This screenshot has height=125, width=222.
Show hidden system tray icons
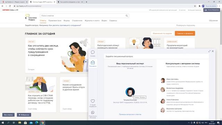[x=189, y=123]
